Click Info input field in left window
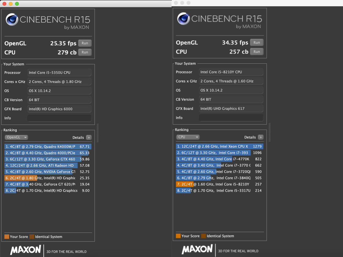This screenshot has height=257, width=343. [59, 118]
